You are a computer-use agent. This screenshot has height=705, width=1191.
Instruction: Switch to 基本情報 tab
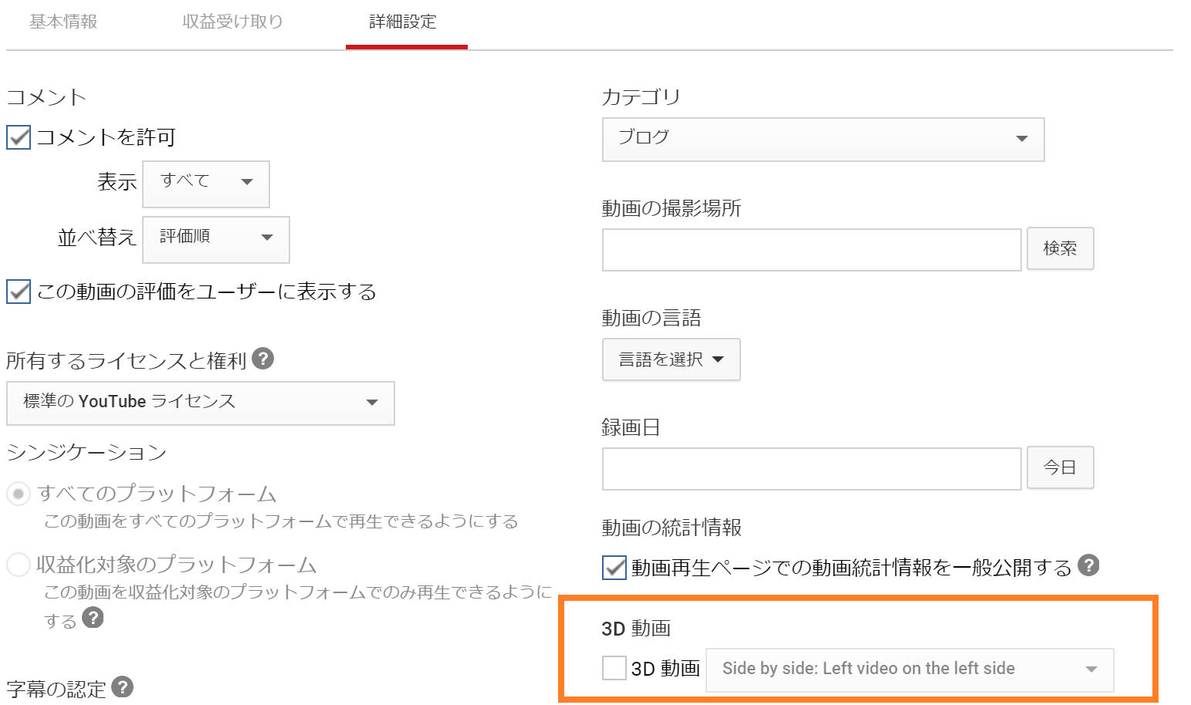63,22
